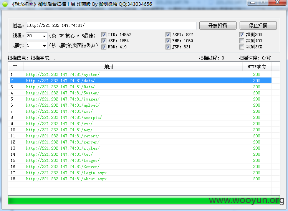Select the /css/ result row
Image resolution: width=288 pixels, height=211 pixels.
tap(141, 124)
